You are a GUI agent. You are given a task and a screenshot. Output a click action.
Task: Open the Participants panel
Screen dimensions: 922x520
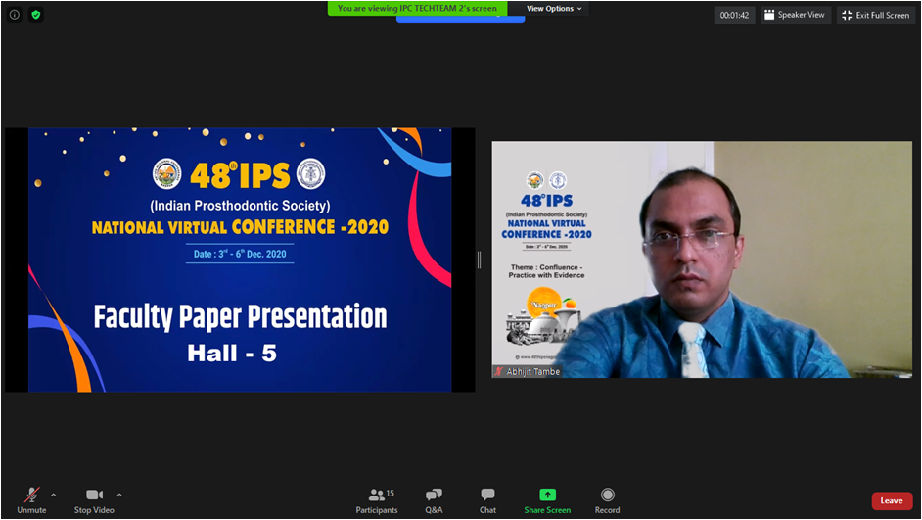376,500
